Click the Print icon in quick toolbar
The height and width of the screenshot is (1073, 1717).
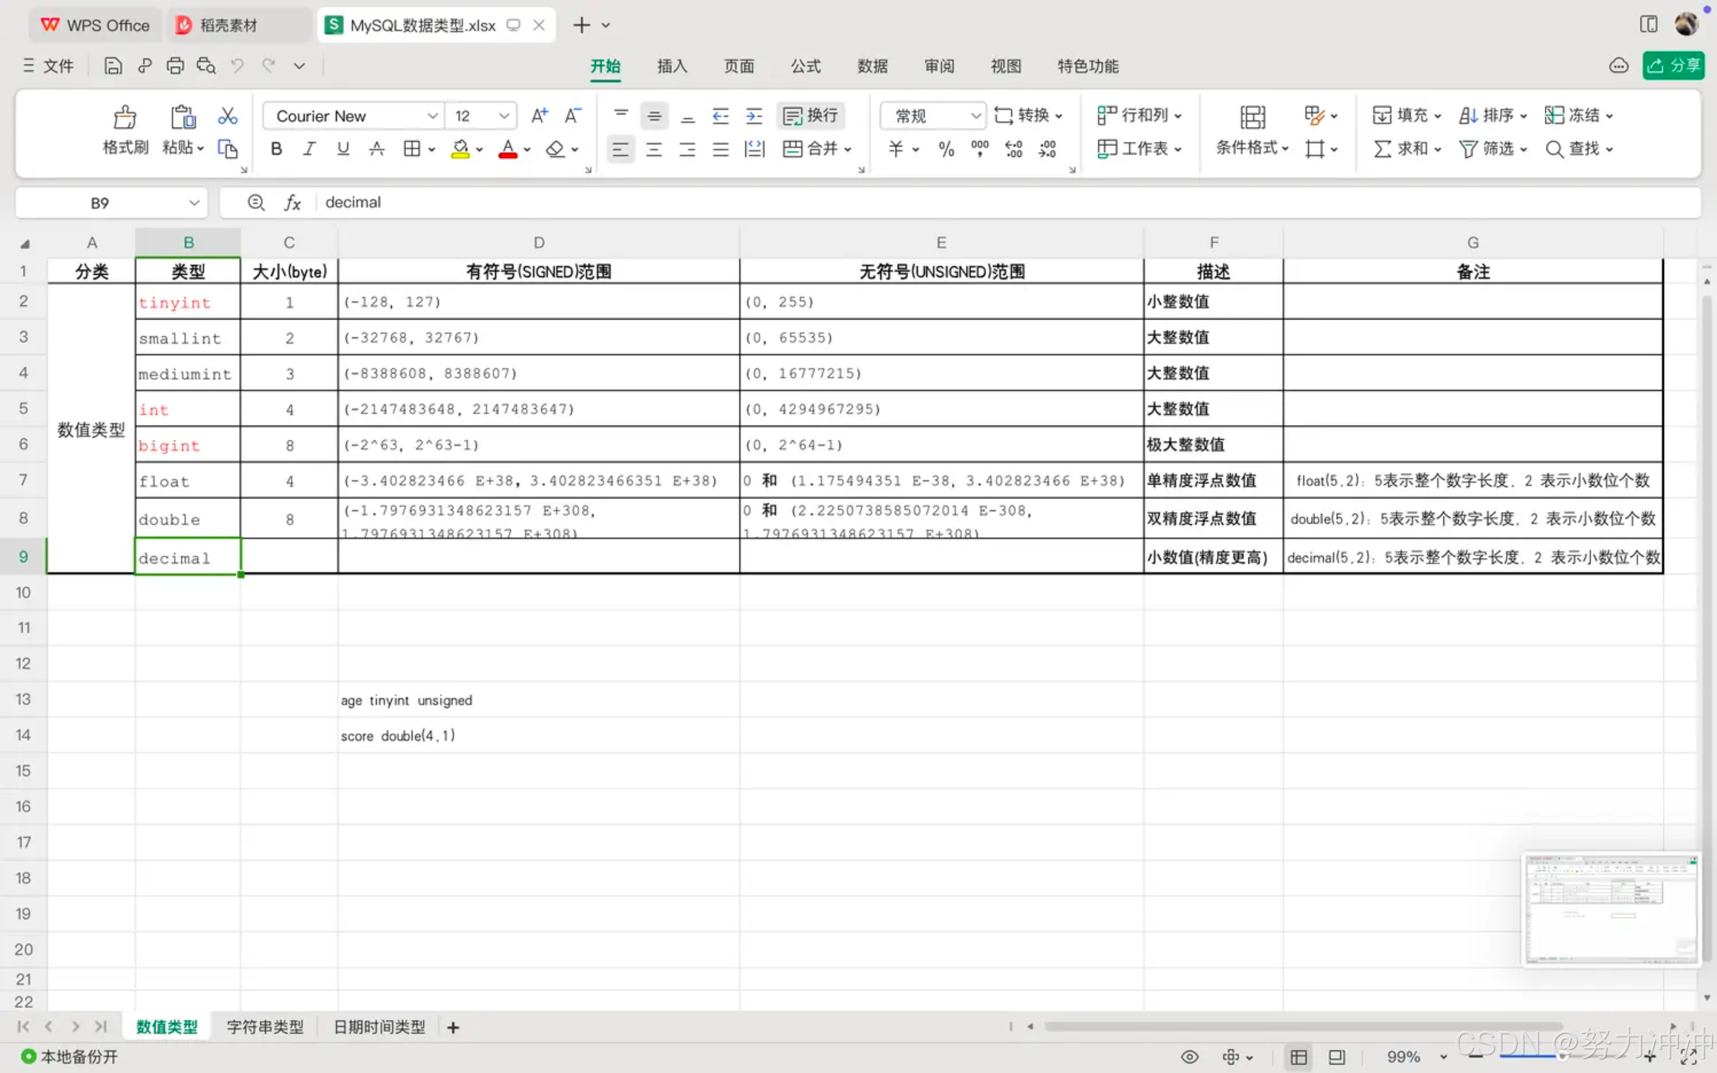pyautogui.click(x=175, y=66)
